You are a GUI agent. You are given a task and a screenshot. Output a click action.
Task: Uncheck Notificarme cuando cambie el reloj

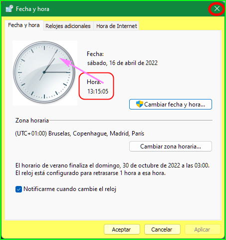[18, 189]
